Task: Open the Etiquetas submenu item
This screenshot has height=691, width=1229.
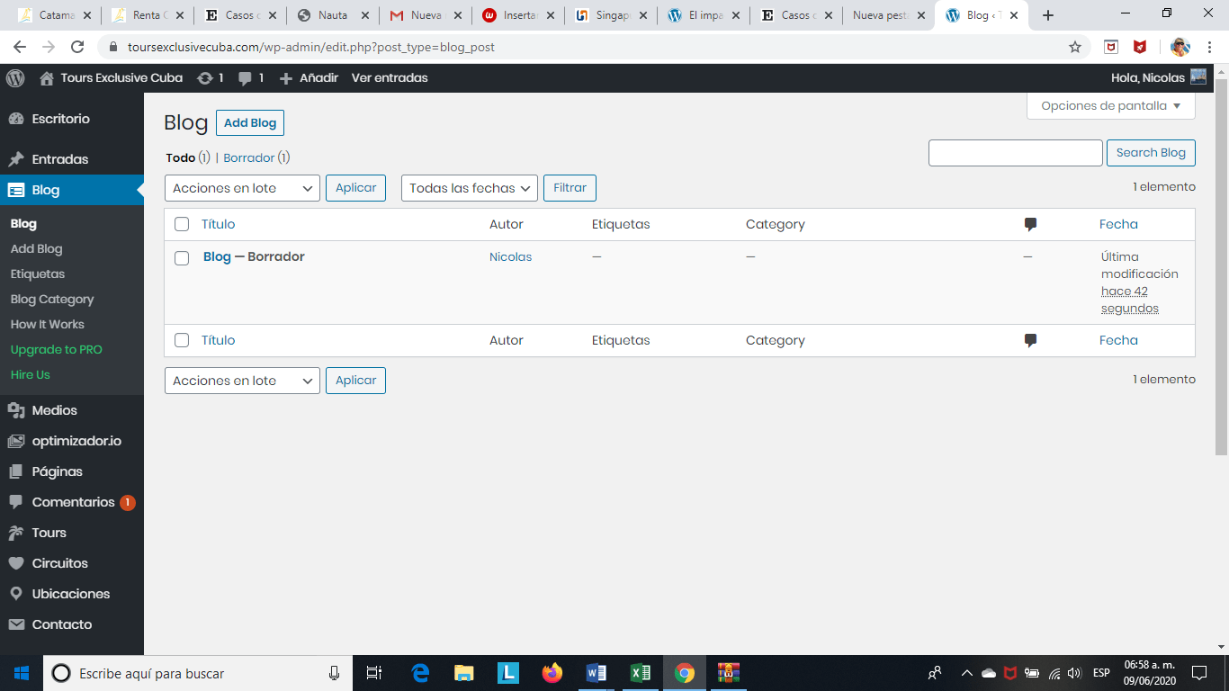Action: (x=38, y=274)
